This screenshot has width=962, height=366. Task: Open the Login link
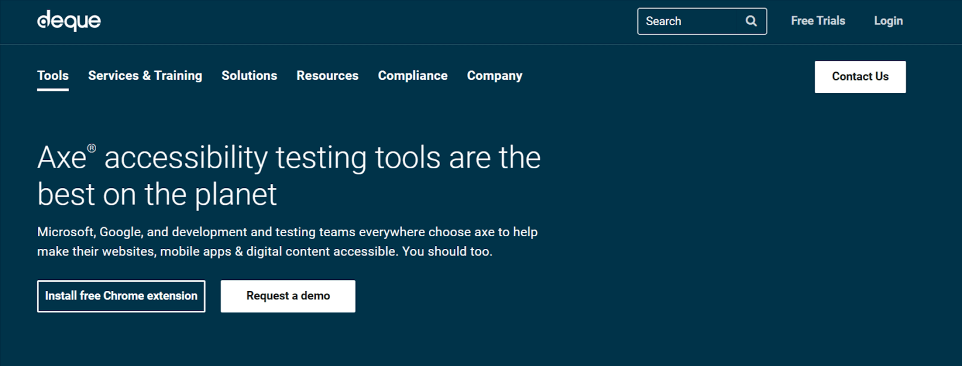coord(888,21)
